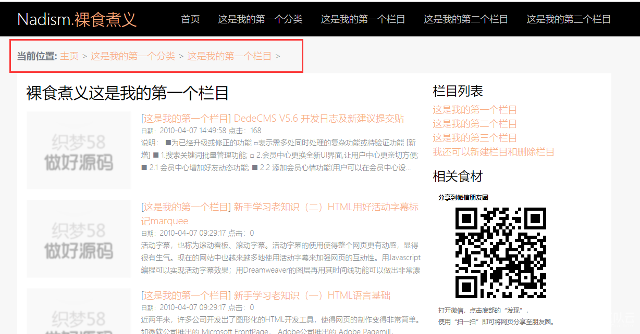Click thumbnail beside DedeCMS V5.6 article
This screenshot has width=640, height=334.
coord(79,150)
